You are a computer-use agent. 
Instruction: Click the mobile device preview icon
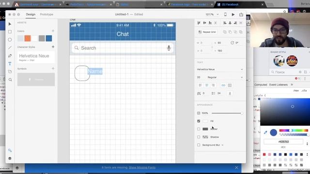click(x=225, y=14)
